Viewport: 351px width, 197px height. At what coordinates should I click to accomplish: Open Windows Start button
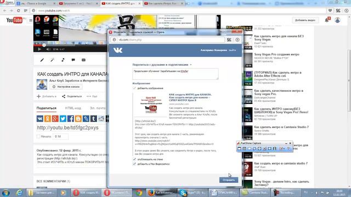(5, 193)
